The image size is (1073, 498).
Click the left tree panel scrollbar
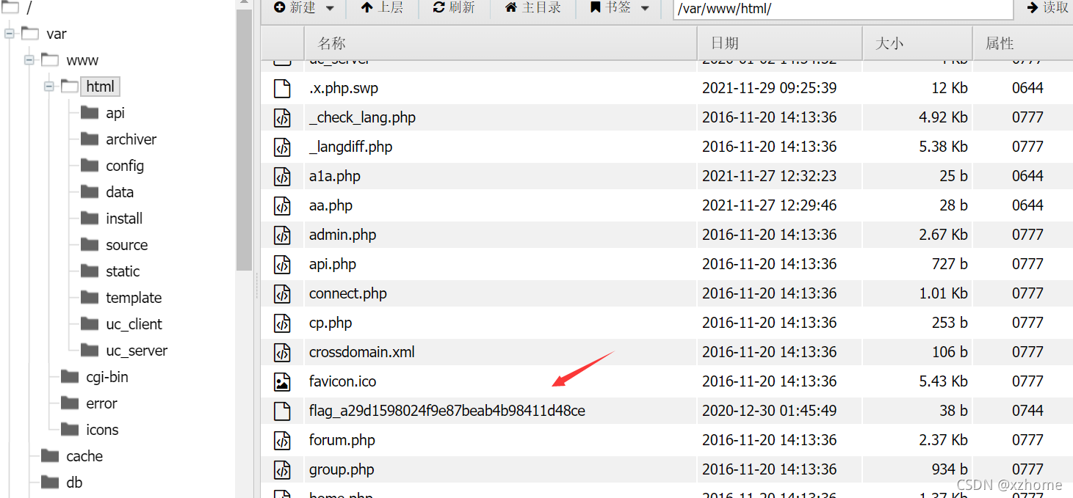click(x=245, y=141)
